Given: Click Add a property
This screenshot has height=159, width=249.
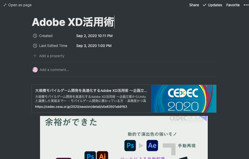Looking at the screenshot, I should (x=49, y=56).
